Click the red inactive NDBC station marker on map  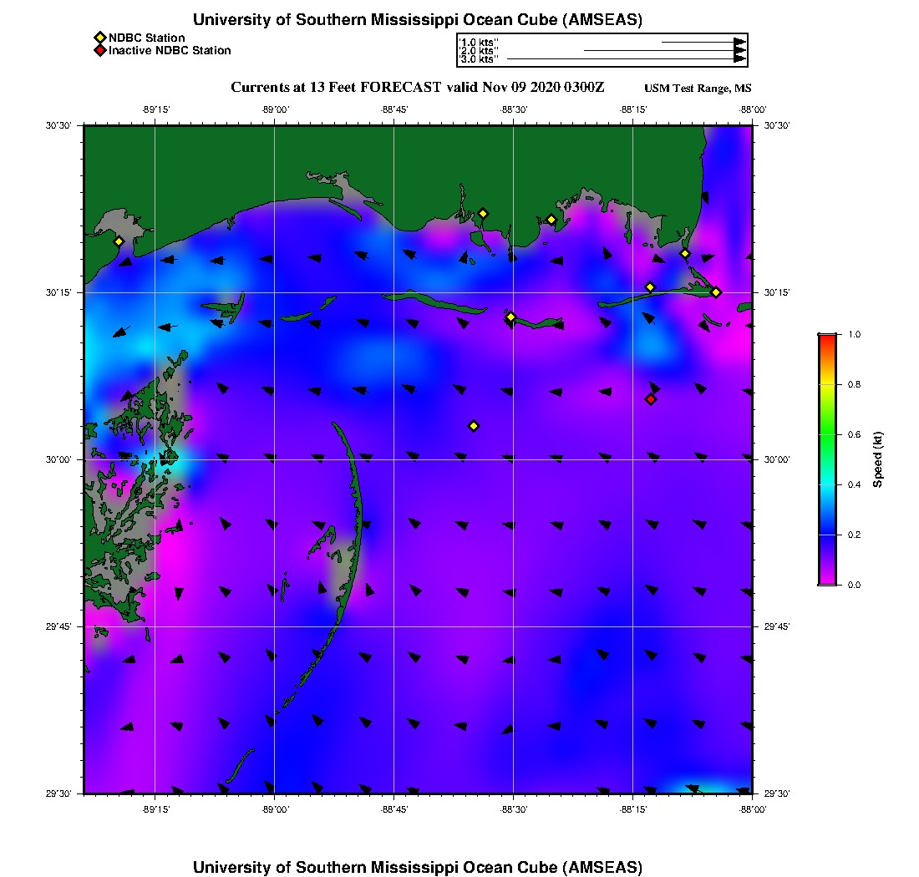pos(651,399)
